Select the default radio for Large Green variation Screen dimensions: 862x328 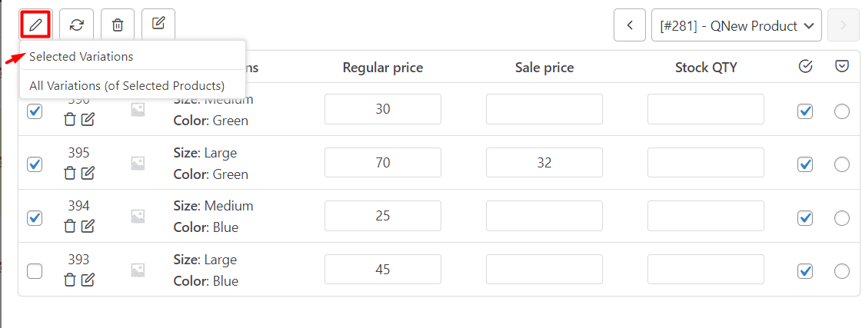[842, 164]
